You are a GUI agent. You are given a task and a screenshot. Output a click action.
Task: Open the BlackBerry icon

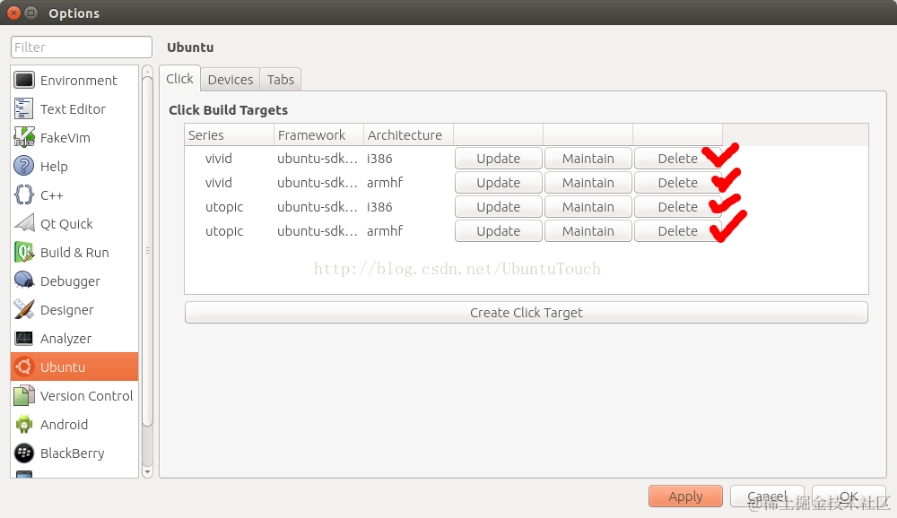coord(24,453)
